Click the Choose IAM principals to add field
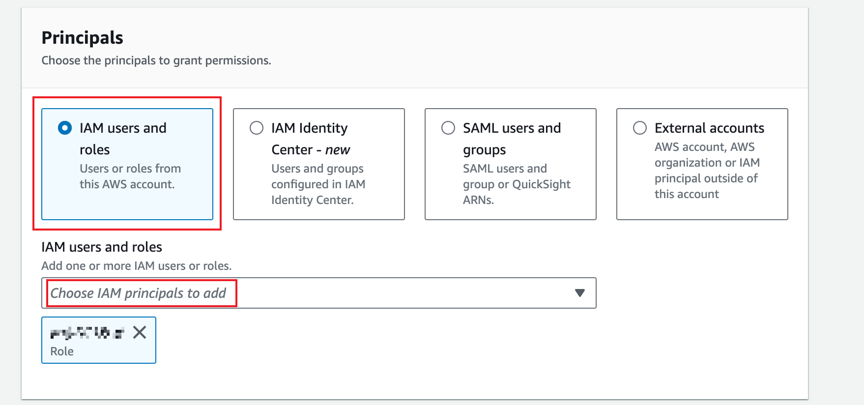The width and height of the screenshot is (864, 405). [x=319, y=293]
